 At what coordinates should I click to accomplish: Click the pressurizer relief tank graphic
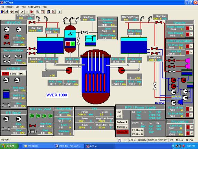click(x=91, y=41)
